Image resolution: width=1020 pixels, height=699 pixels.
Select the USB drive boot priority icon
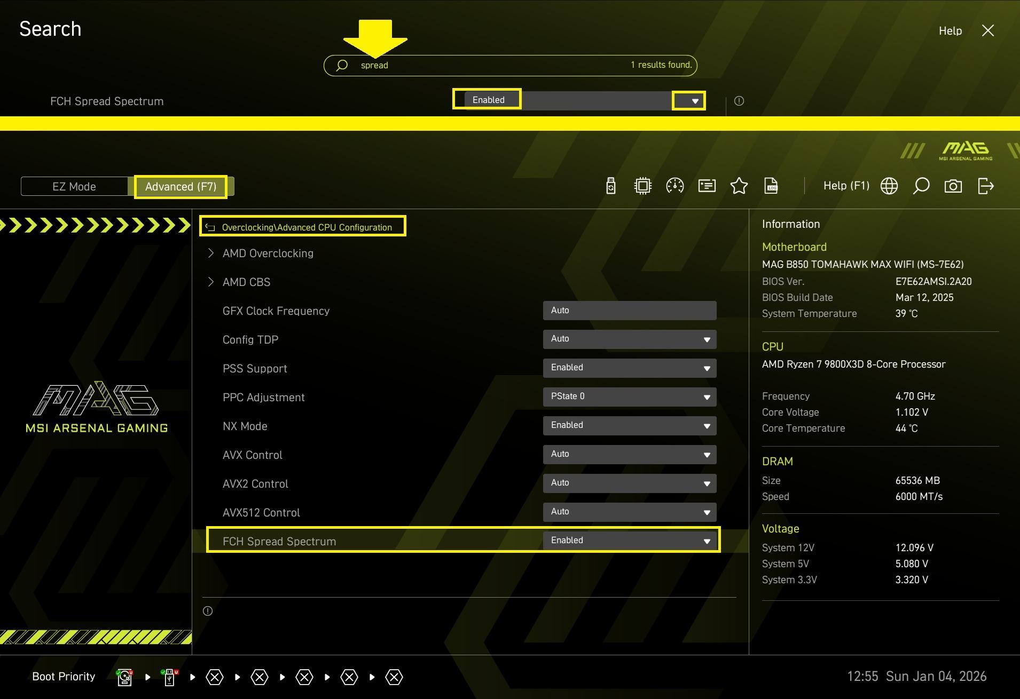[169, 677]
